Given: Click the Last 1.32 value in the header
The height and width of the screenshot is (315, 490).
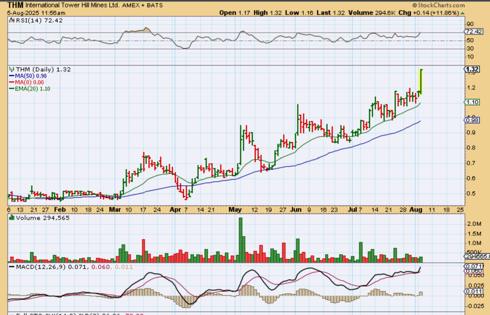Looking at the screenshot, I should (x=330, y=13).
